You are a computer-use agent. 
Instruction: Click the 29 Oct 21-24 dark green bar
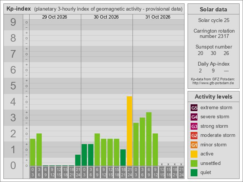point(78,160)
